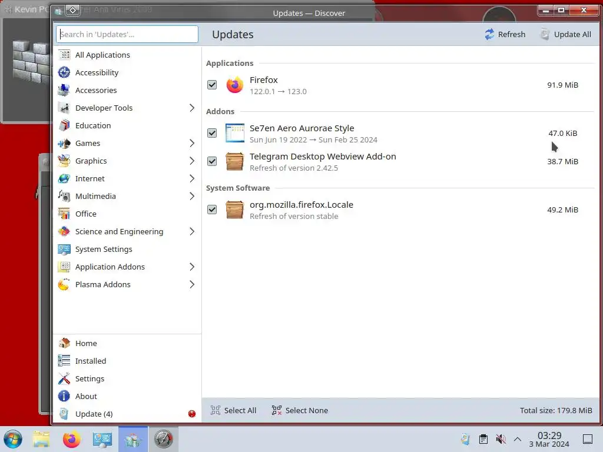Click the Office chart icon

pyautogui.click(x=64, y=214)
